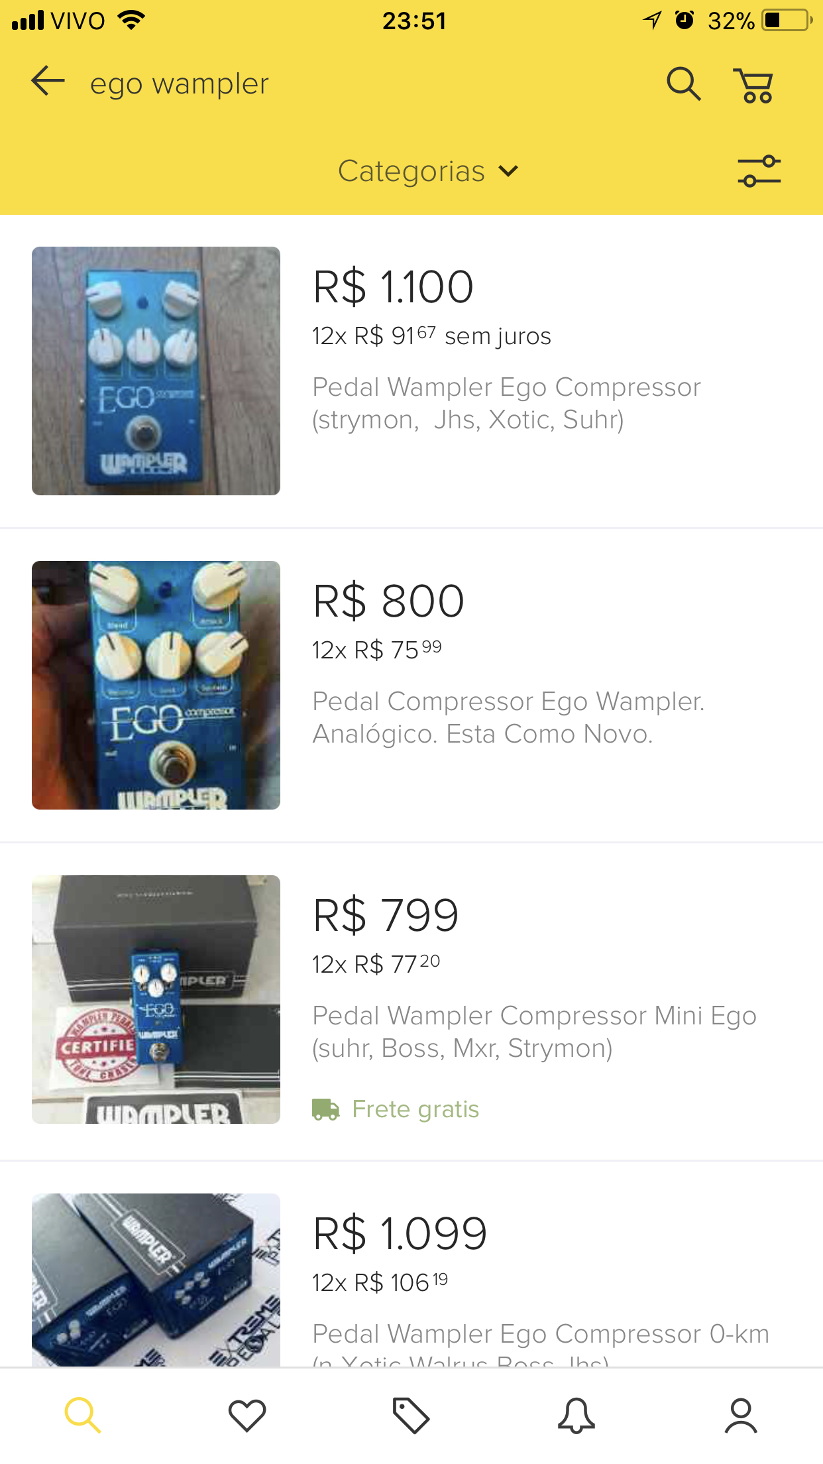Open the offers tag tab
The image size is (823, 1464).
click(x=411, y=1415)
